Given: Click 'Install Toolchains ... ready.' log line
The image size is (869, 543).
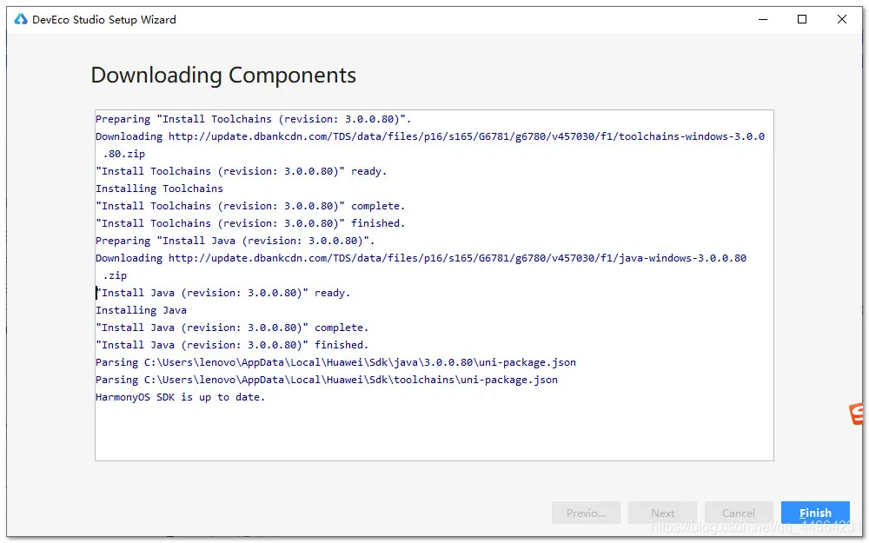Looking at the screenshot, I should click(241, 170).
